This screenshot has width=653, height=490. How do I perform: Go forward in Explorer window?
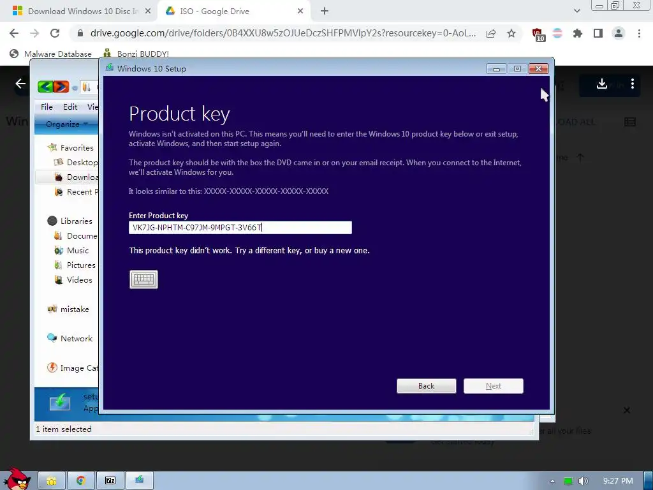coord(61,87)
